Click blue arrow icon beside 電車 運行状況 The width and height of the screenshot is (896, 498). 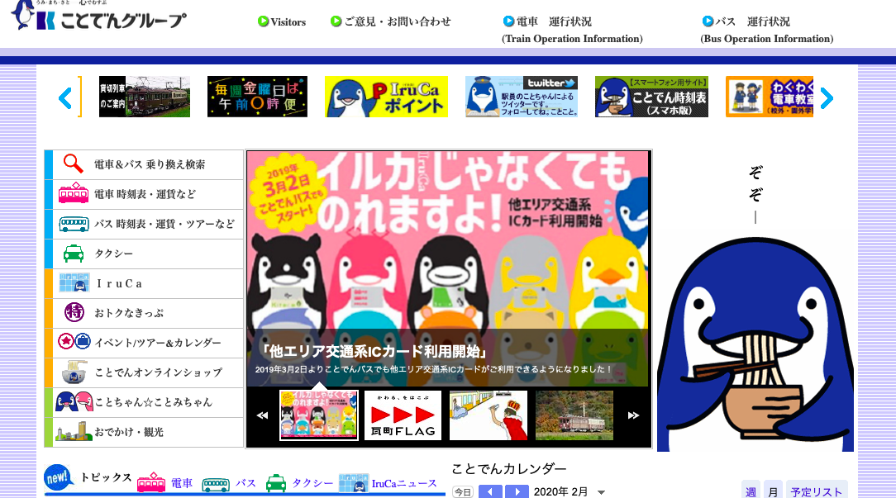(508, 21)
